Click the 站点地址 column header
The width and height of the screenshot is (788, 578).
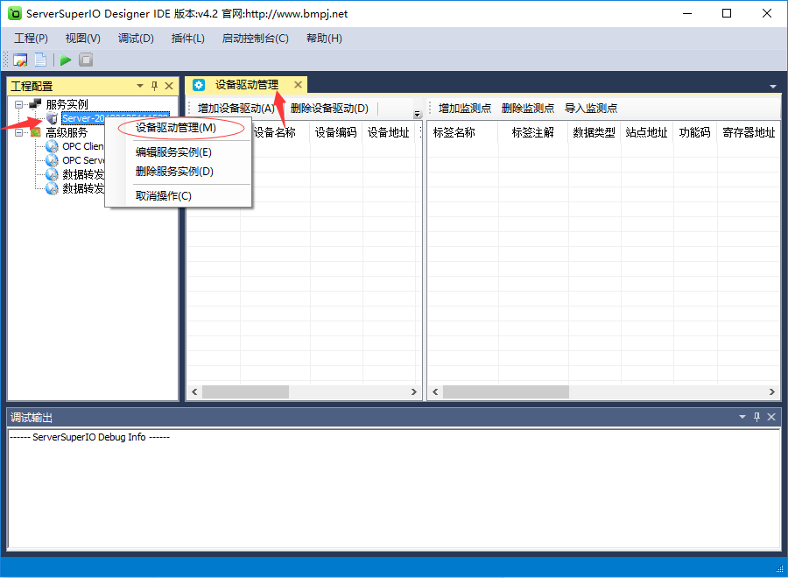647,133
